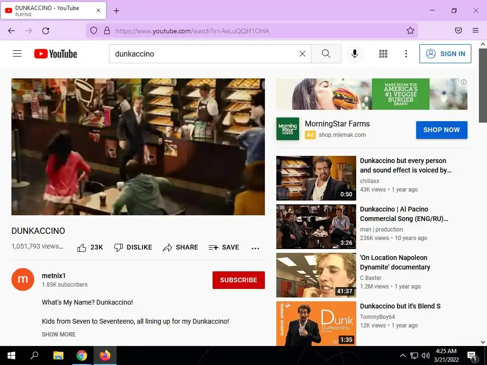Screen dimensions: 487x365
Task: Go back with the browser back arrow
Action: tap(11, 31)
